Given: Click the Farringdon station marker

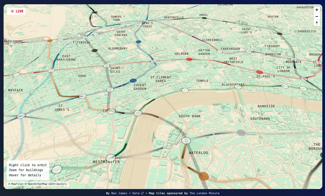Looking at the screenshot, I should (220, 51).
